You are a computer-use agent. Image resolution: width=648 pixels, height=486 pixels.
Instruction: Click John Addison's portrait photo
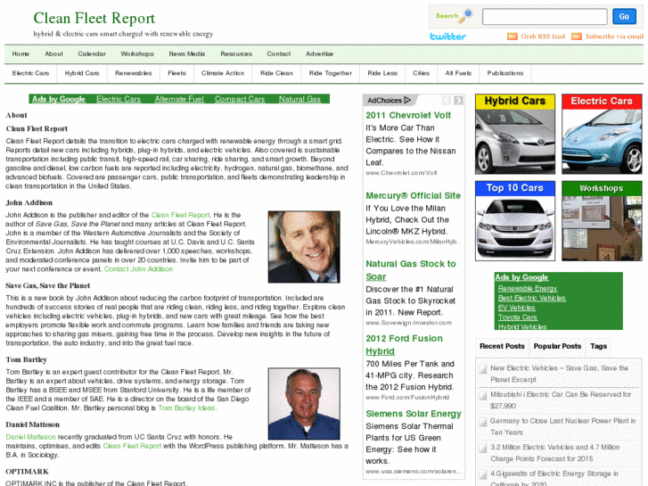pos(304,247)
